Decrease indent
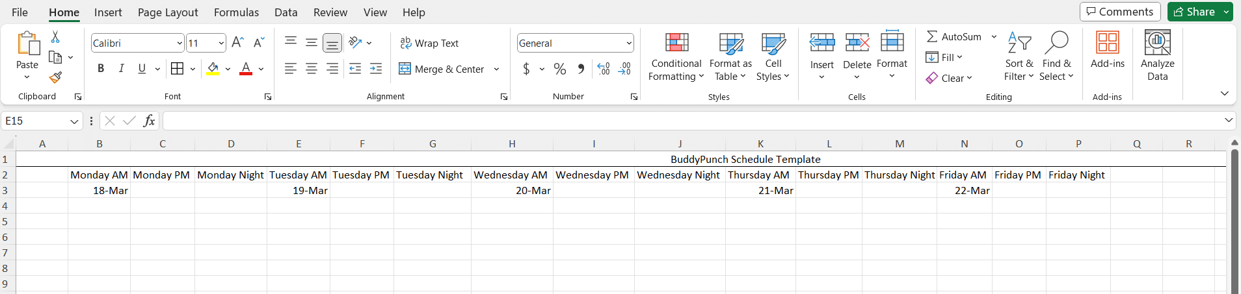This screenshot has width=1241, height=294. tap(355, 69)
